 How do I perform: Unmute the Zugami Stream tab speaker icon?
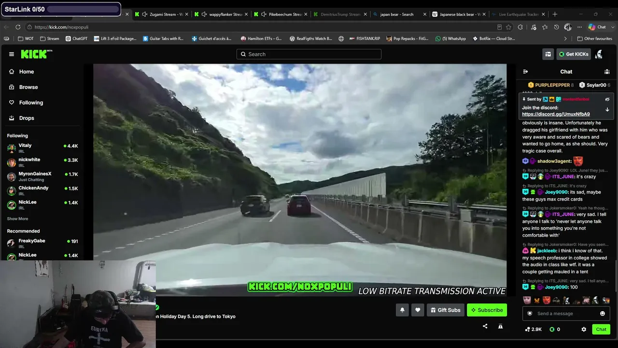click(x=145, y=14)
